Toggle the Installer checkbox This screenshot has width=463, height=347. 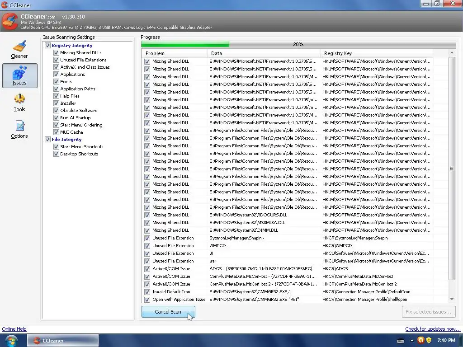[x=56, y=103]
